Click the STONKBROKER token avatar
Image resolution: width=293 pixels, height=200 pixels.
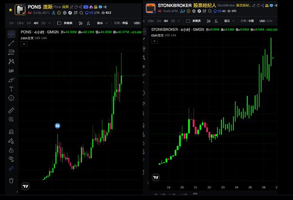[151, 8]
